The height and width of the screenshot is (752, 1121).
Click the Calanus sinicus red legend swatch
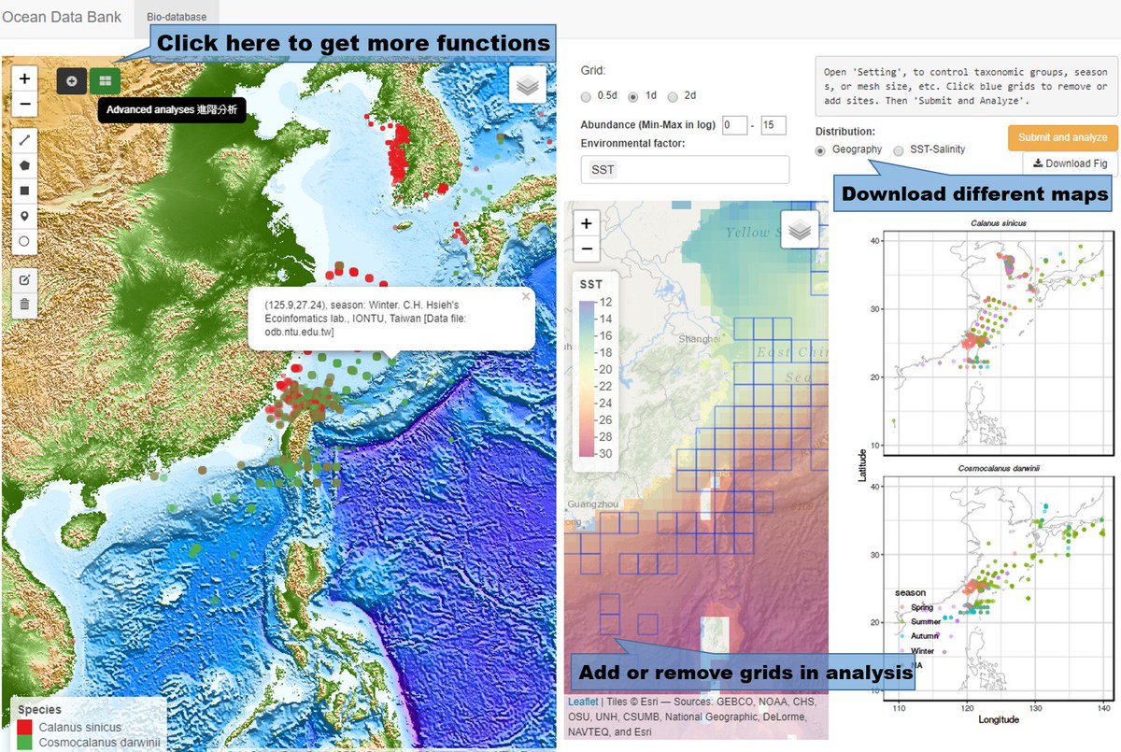(25, 728)
